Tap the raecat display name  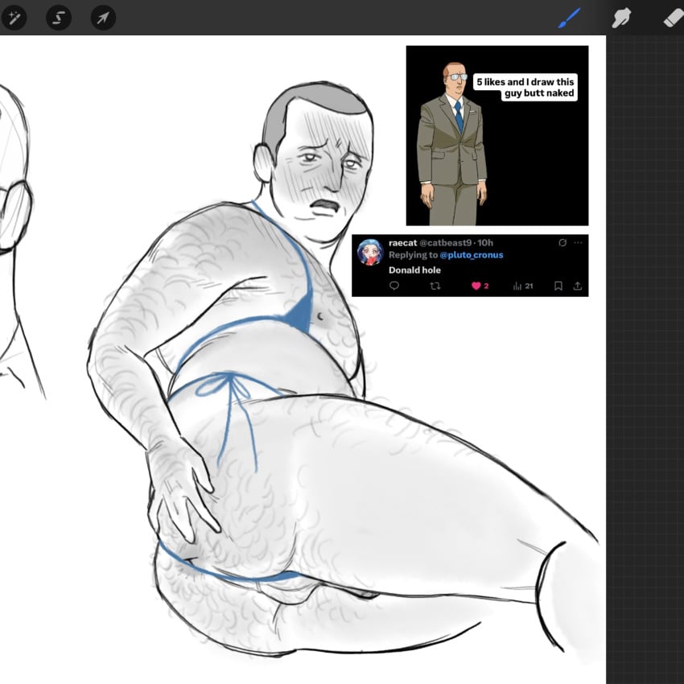click(402, 242)
